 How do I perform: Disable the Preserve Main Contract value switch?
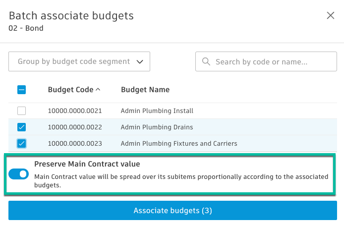tap(19, 174)
